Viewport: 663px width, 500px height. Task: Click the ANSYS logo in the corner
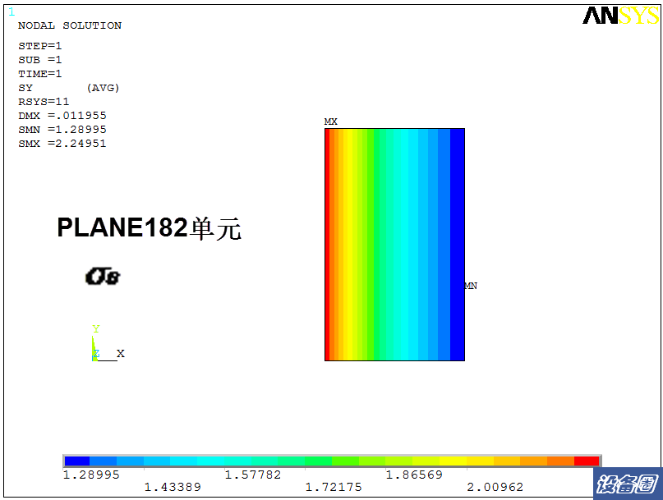coord(619,16)
